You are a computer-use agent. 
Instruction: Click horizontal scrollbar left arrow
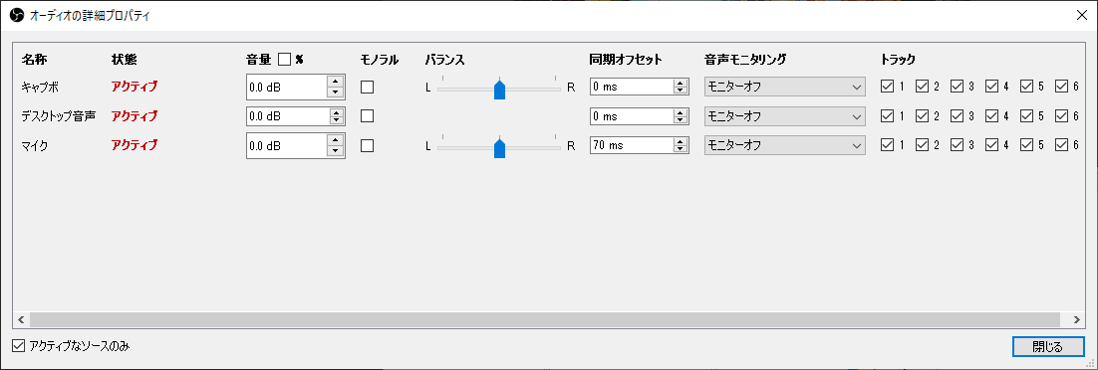21,319
